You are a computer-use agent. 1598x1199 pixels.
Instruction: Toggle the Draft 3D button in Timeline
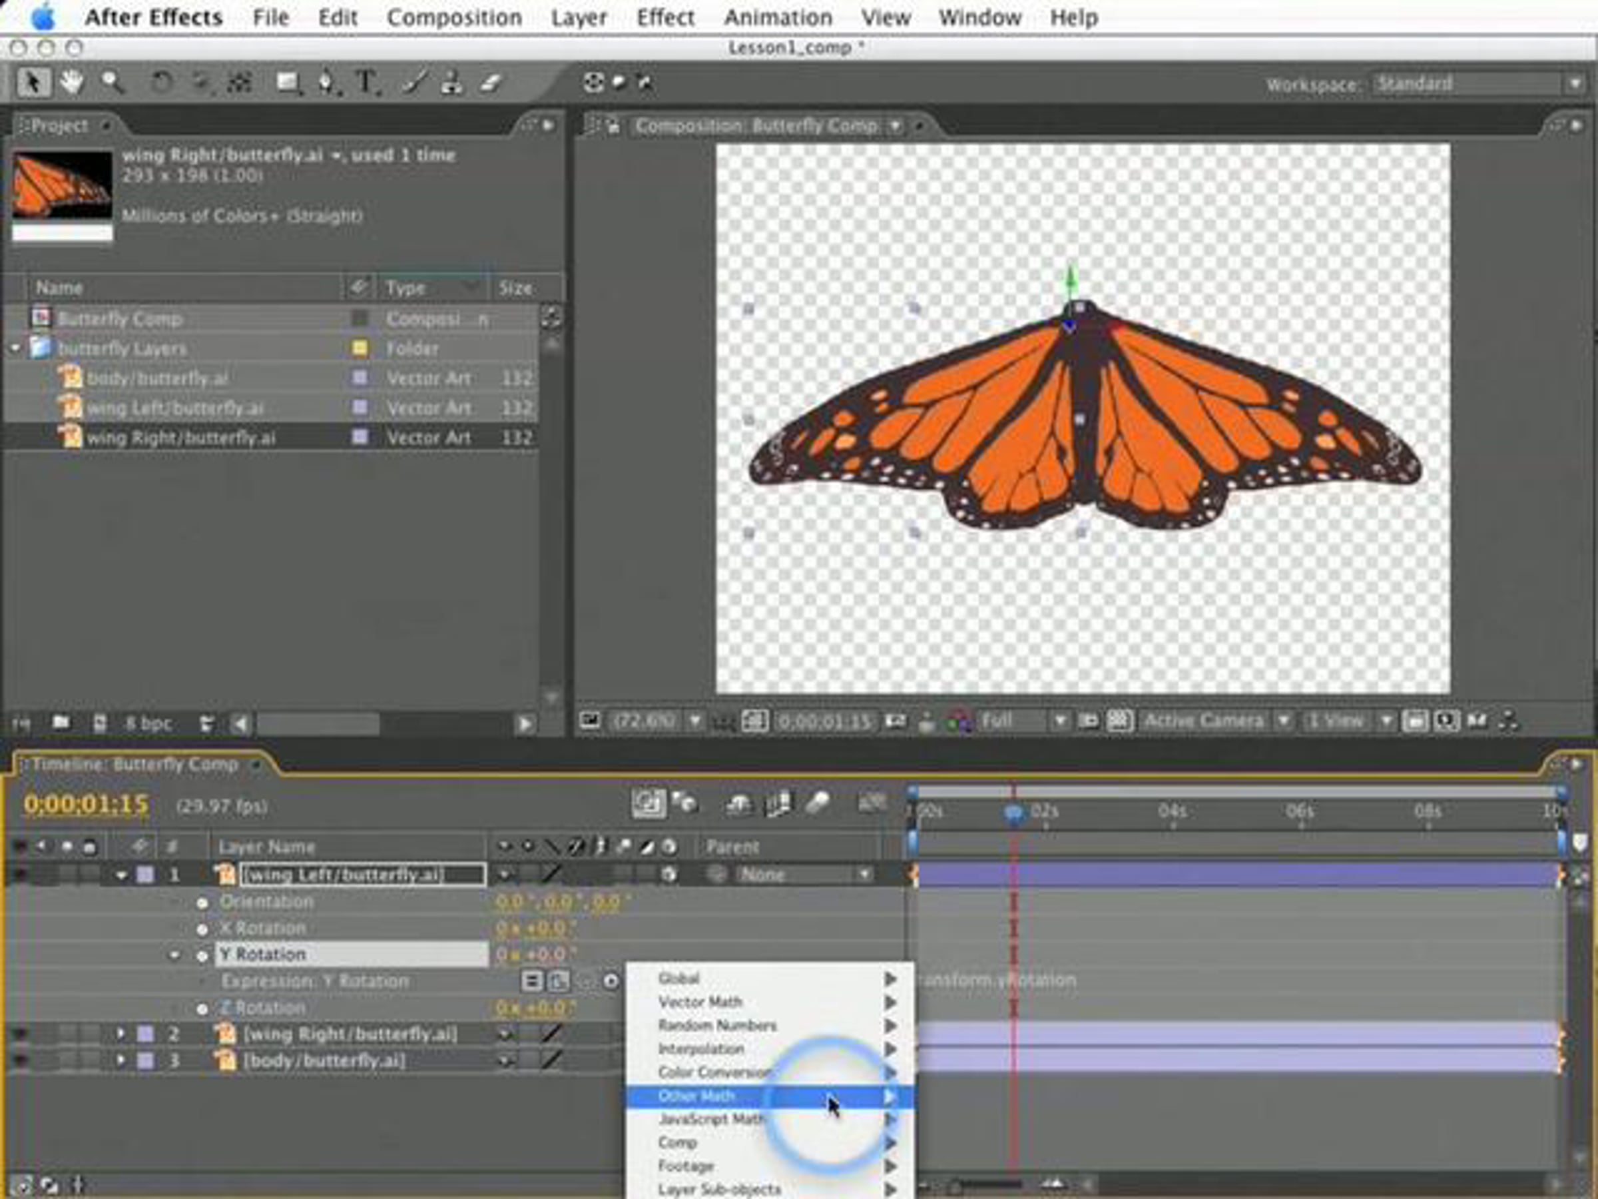(686, 803)
